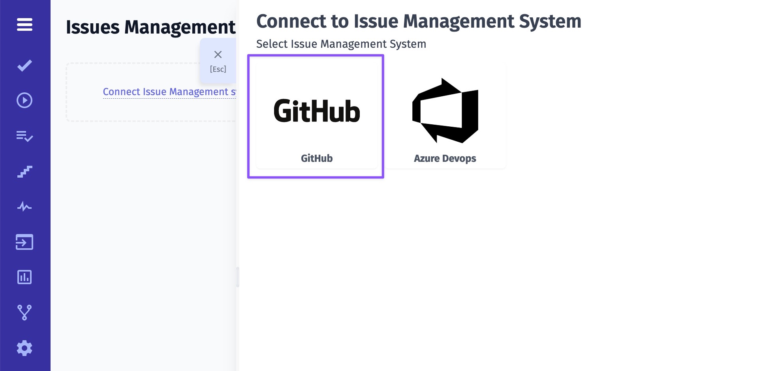Image resolution: width=778 pixels, height=371 pixels.
Task: Go to Tests via the checkmark icon
Action: click(x=24, y=66)
